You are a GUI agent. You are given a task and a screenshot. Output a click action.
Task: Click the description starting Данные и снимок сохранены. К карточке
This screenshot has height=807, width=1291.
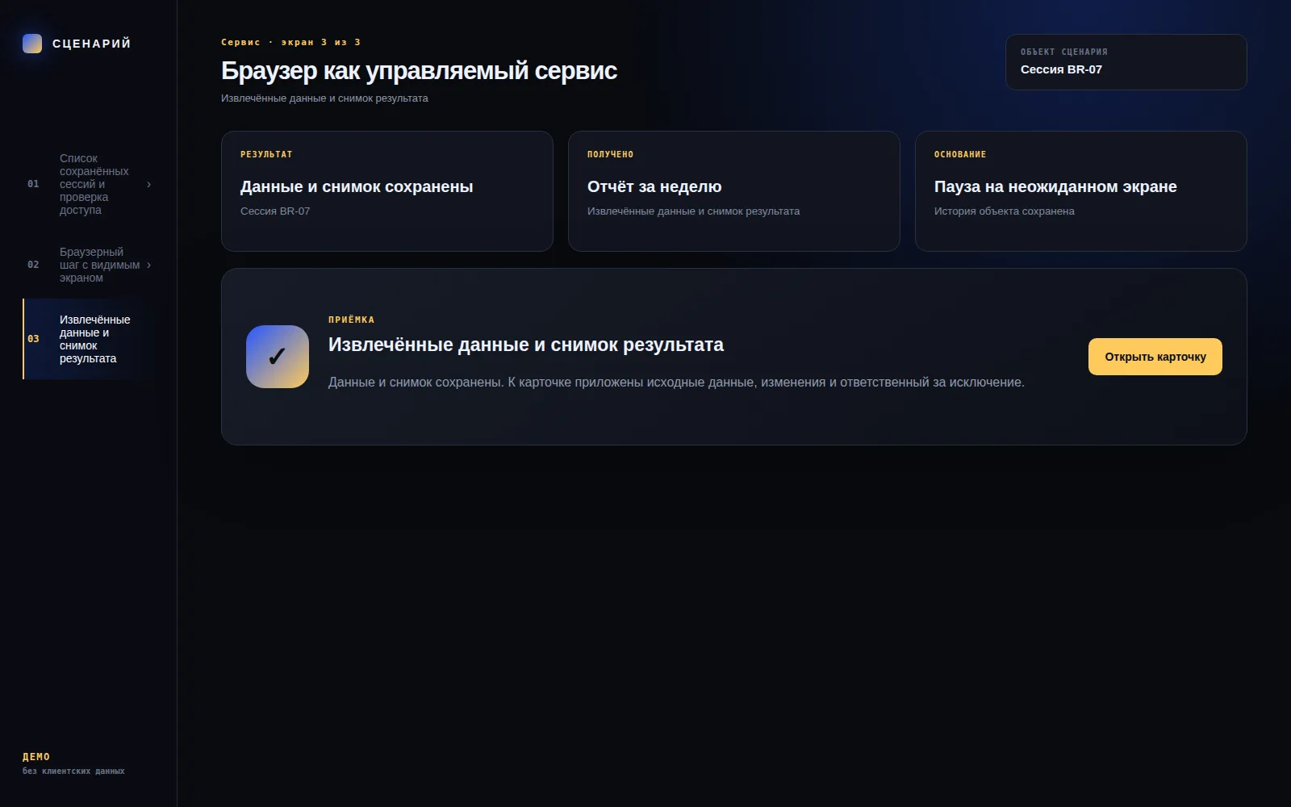[x=676, y=383]
